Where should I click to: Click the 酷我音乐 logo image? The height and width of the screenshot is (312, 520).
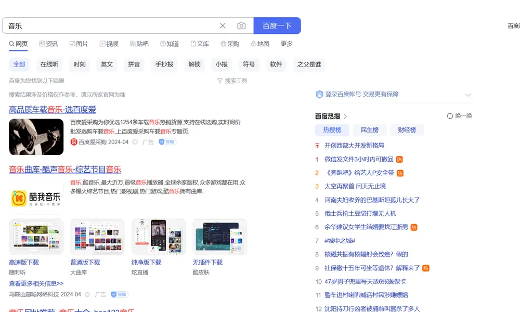[36, 197]
